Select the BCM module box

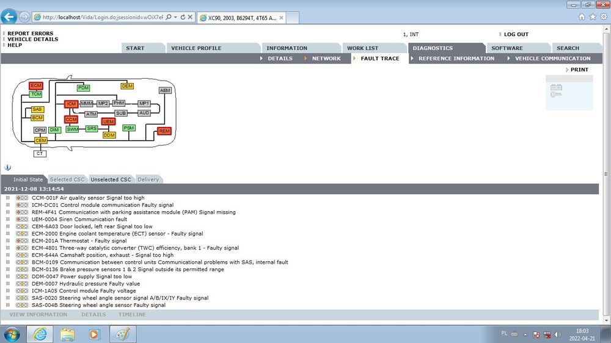coord(37,118)
